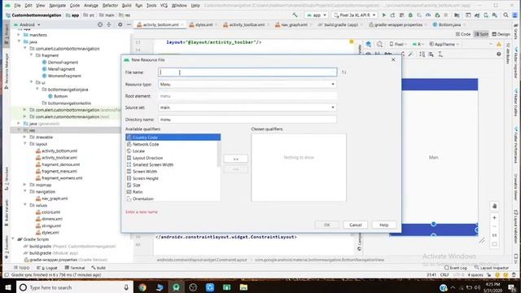521x293 pixels.
Task: Select Screen Height qualifier
Action: 173,178
